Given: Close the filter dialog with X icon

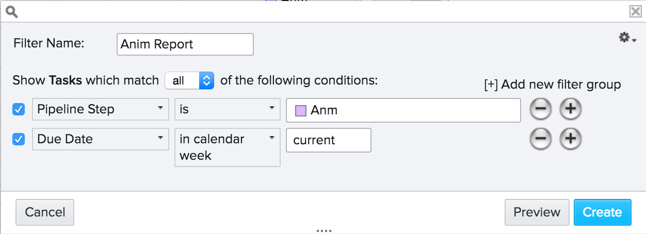Looking at the screenshot, I should point(635,11).
